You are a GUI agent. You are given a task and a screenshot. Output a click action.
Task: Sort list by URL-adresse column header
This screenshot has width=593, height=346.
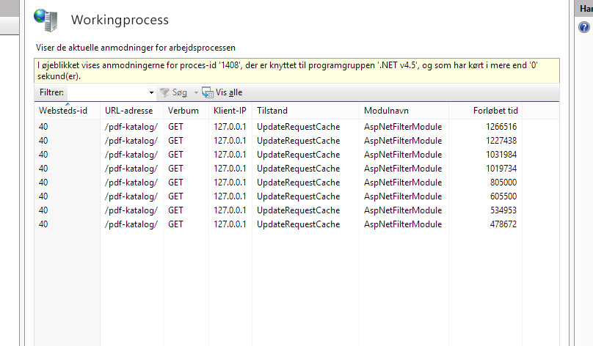(x=131, y=111)
